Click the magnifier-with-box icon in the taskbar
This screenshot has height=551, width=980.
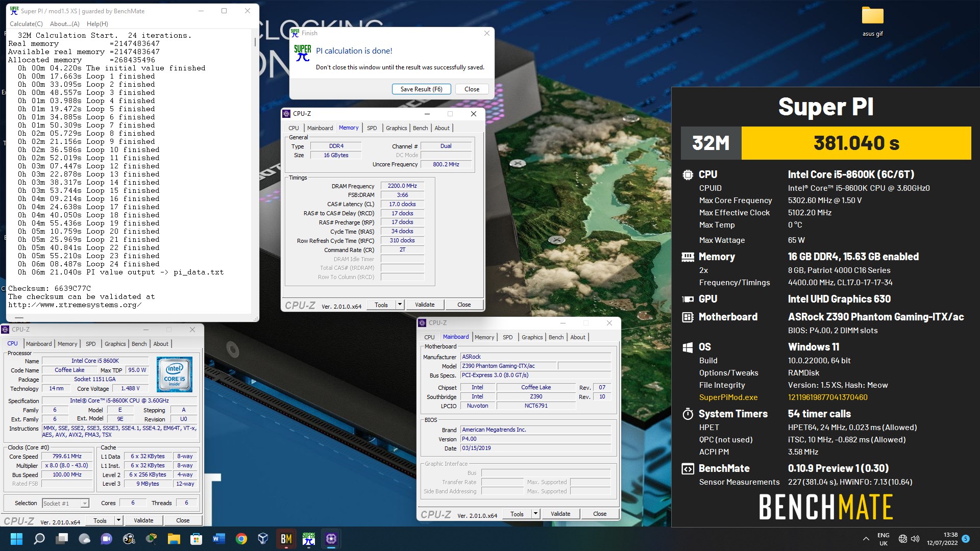(152, 539)
